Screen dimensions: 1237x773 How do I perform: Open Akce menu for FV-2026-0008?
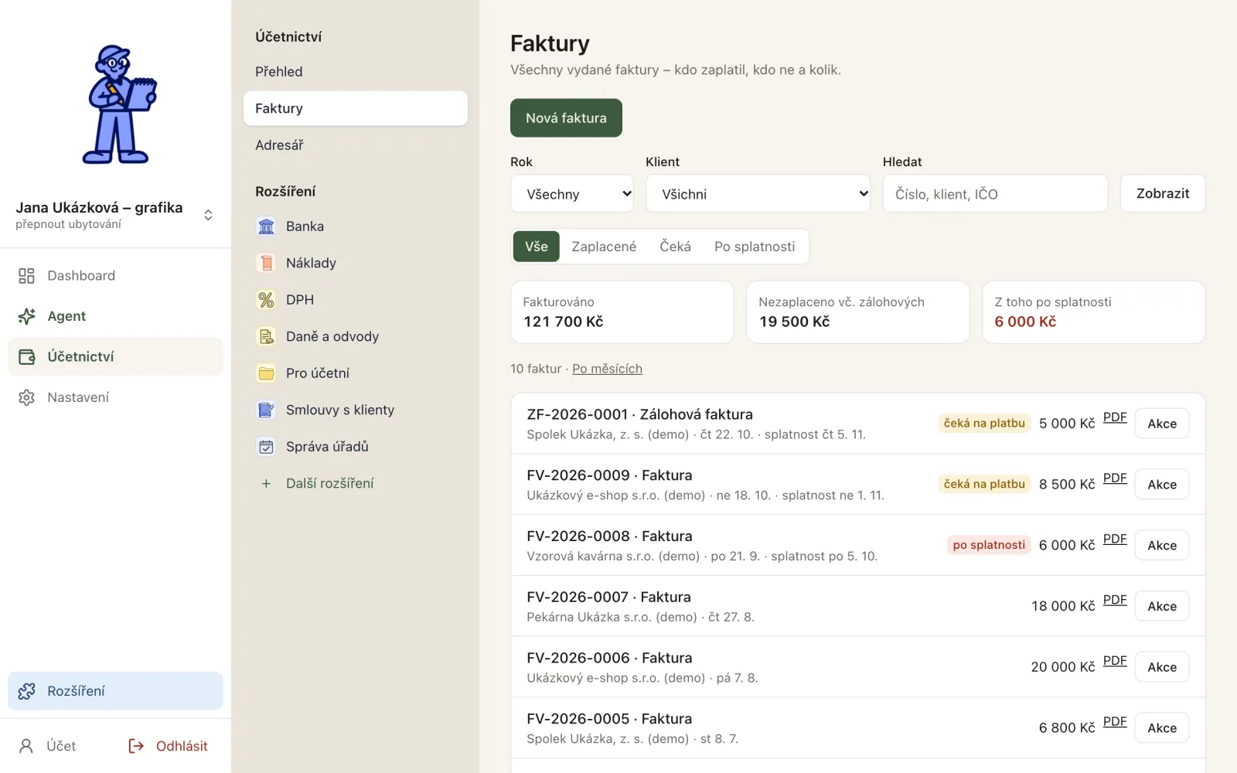[1162, 545]
